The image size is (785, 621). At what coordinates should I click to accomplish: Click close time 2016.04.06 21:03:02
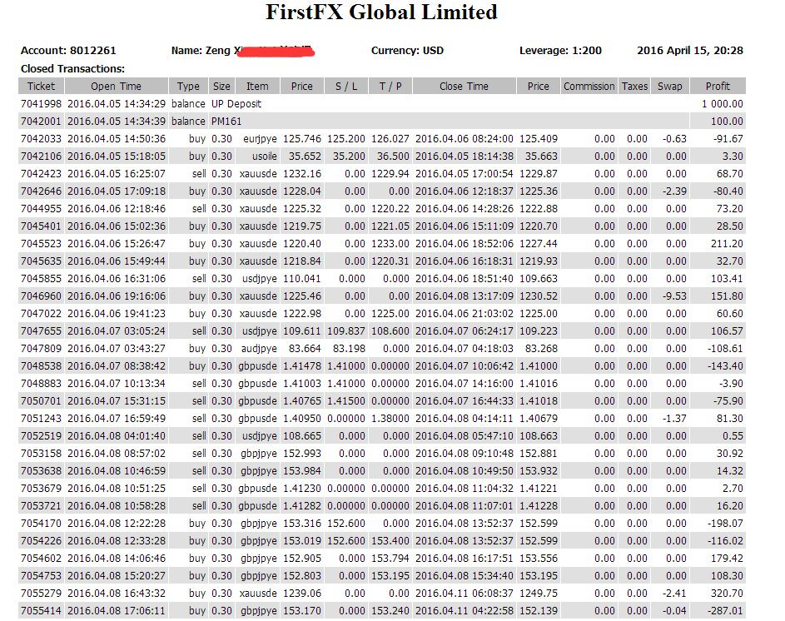(465, 314)
